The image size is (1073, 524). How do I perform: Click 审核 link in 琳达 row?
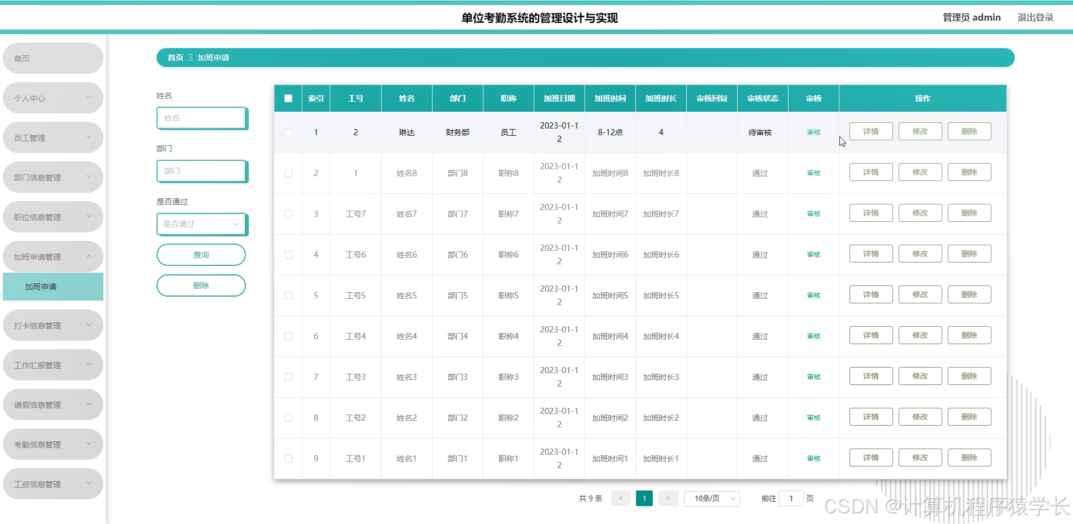814,132
